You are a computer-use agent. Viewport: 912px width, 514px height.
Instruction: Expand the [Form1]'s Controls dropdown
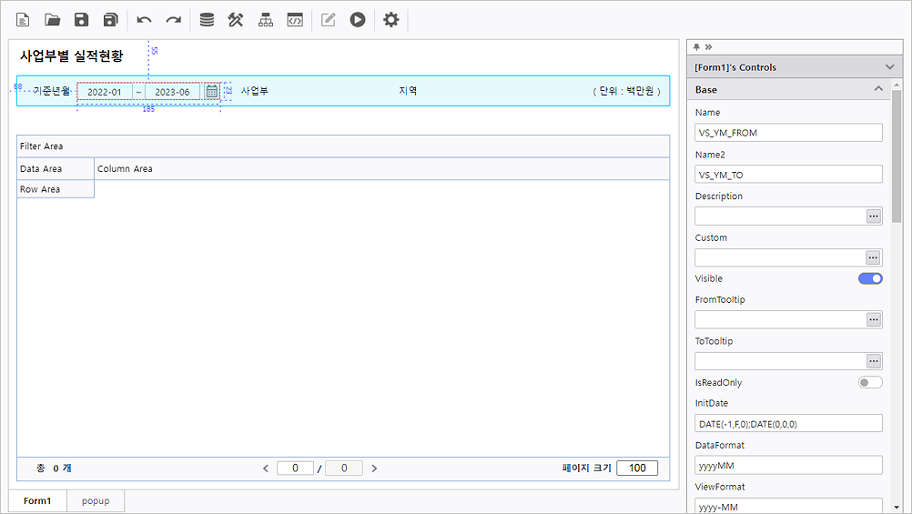coord(889,67)
